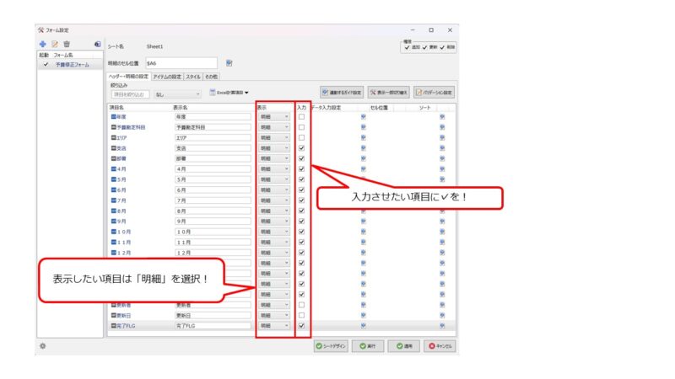Select 予算修正フォーム in the form list
Viewport: 675px width, 379px height.
[72, 64]
